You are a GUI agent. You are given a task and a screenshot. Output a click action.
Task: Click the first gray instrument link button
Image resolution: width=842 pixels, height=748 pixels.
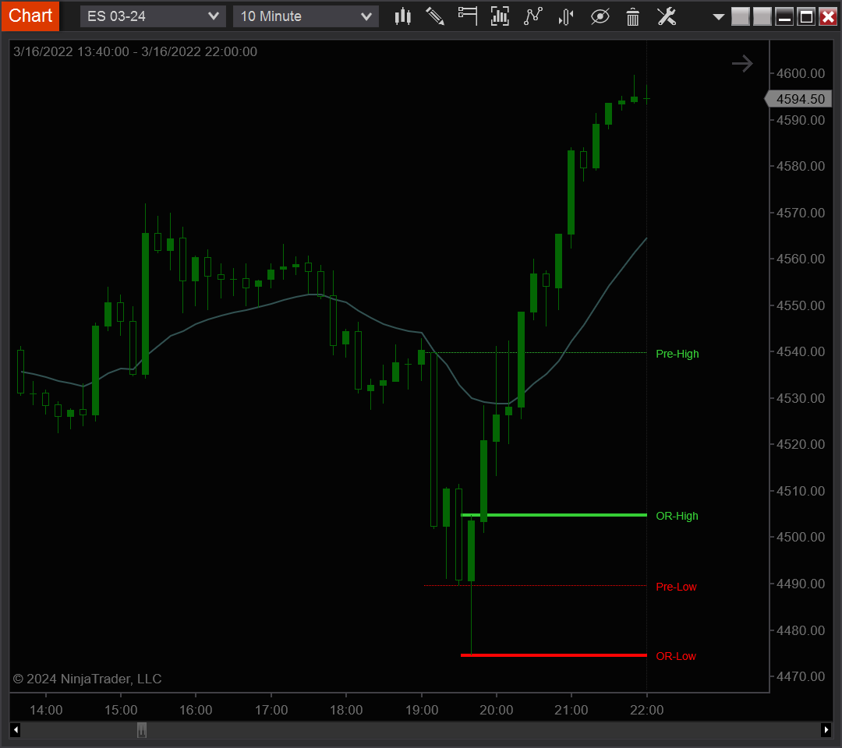pos(741,16)
